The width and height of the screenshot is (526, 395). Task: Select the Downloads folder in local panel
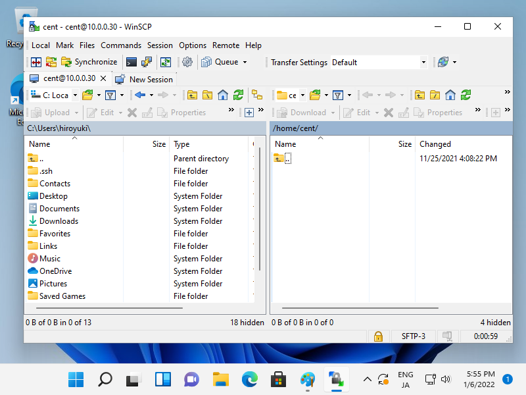pos(59,221)
